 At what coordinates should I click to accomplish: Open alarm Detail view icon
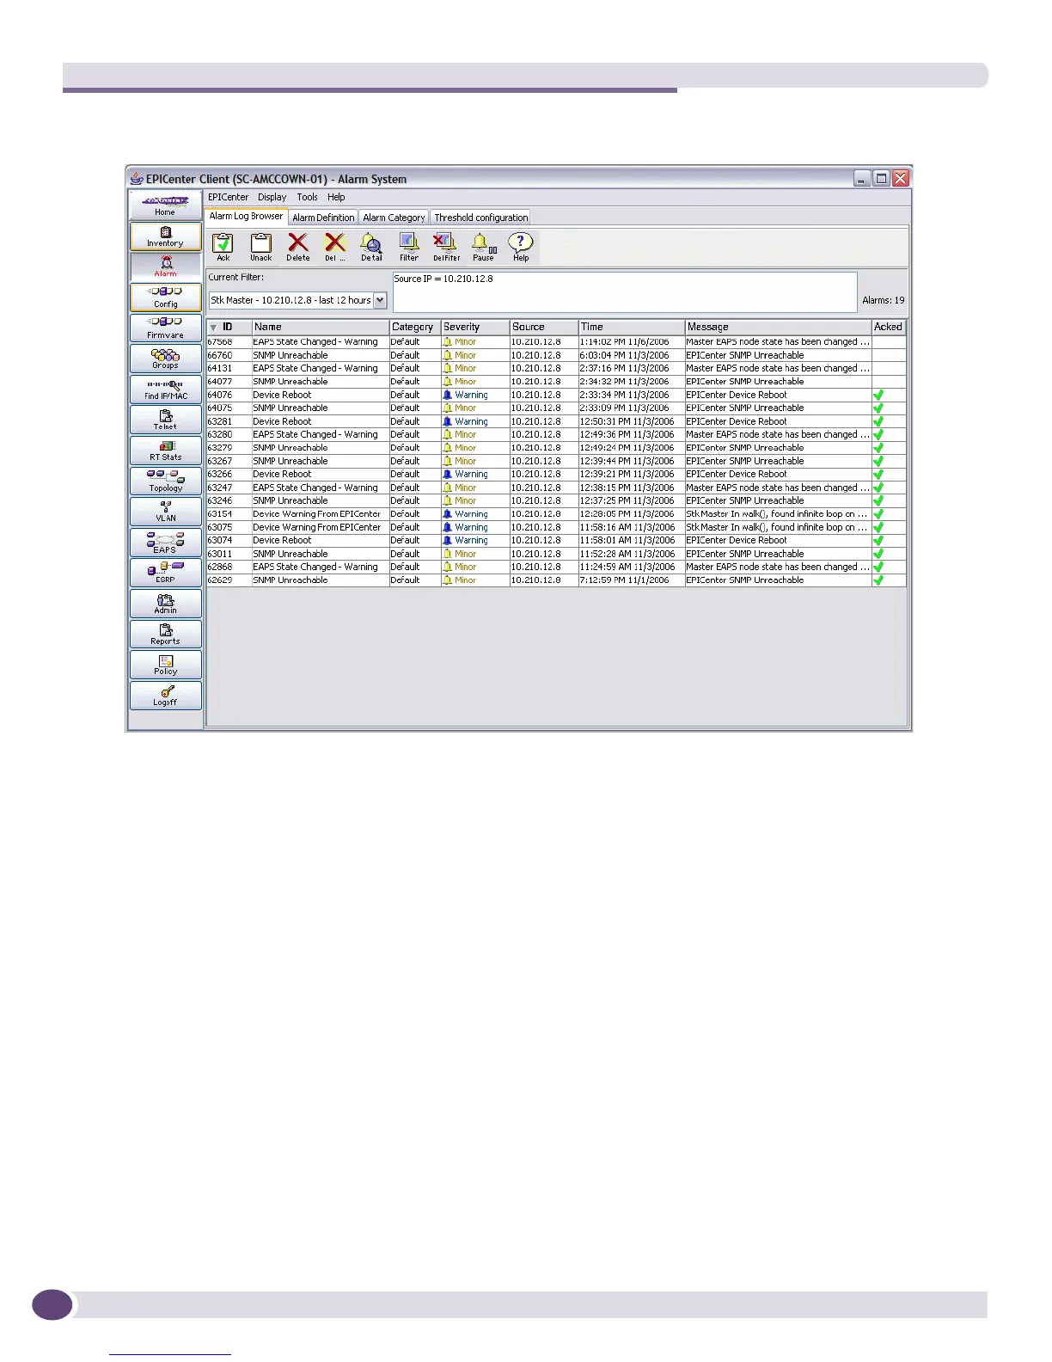371,247
